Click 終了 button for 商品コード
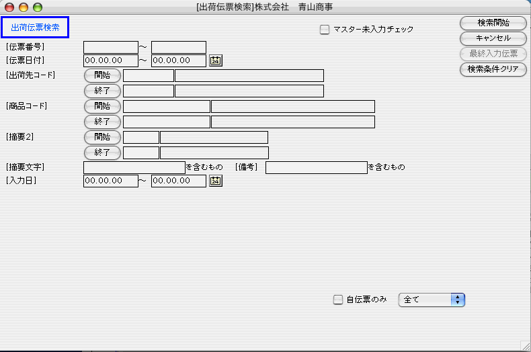The height and width of the screenshot is (352, 531). (x=102, y=122)
